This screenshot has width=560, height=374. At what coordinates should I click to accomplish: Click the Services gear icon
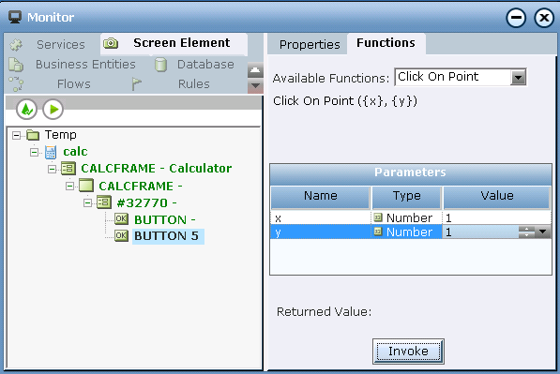(x=16, y=45)
